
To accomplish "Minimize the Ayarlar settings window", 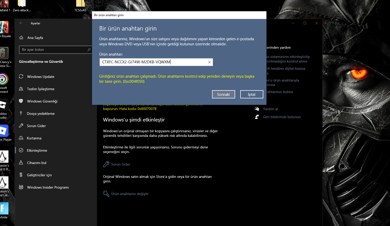I will 293,23.
